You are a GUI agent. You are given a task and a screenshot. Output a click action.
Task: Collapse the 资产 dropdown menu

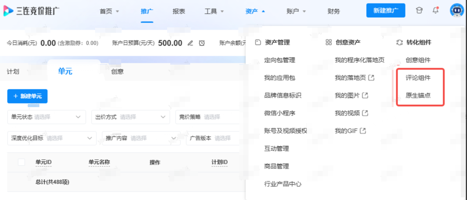pos(263,12)
